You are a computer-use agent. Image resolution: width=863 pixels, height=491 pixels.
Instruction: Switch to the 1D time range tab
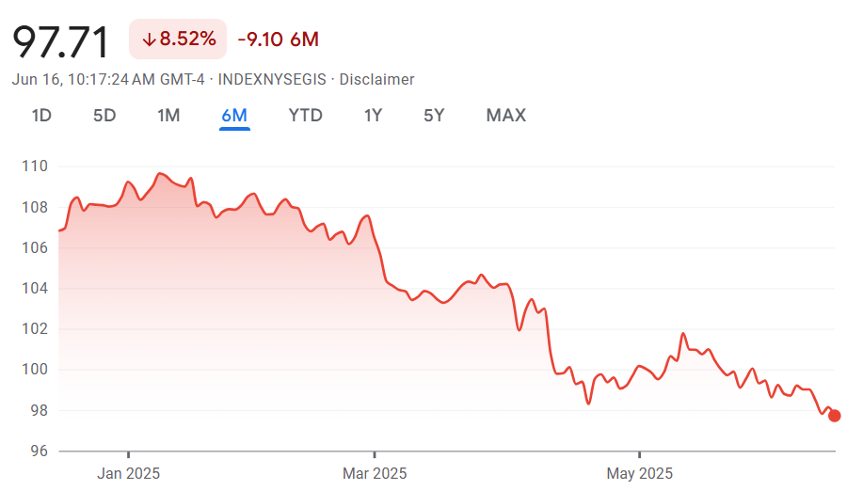coord(41,116)
